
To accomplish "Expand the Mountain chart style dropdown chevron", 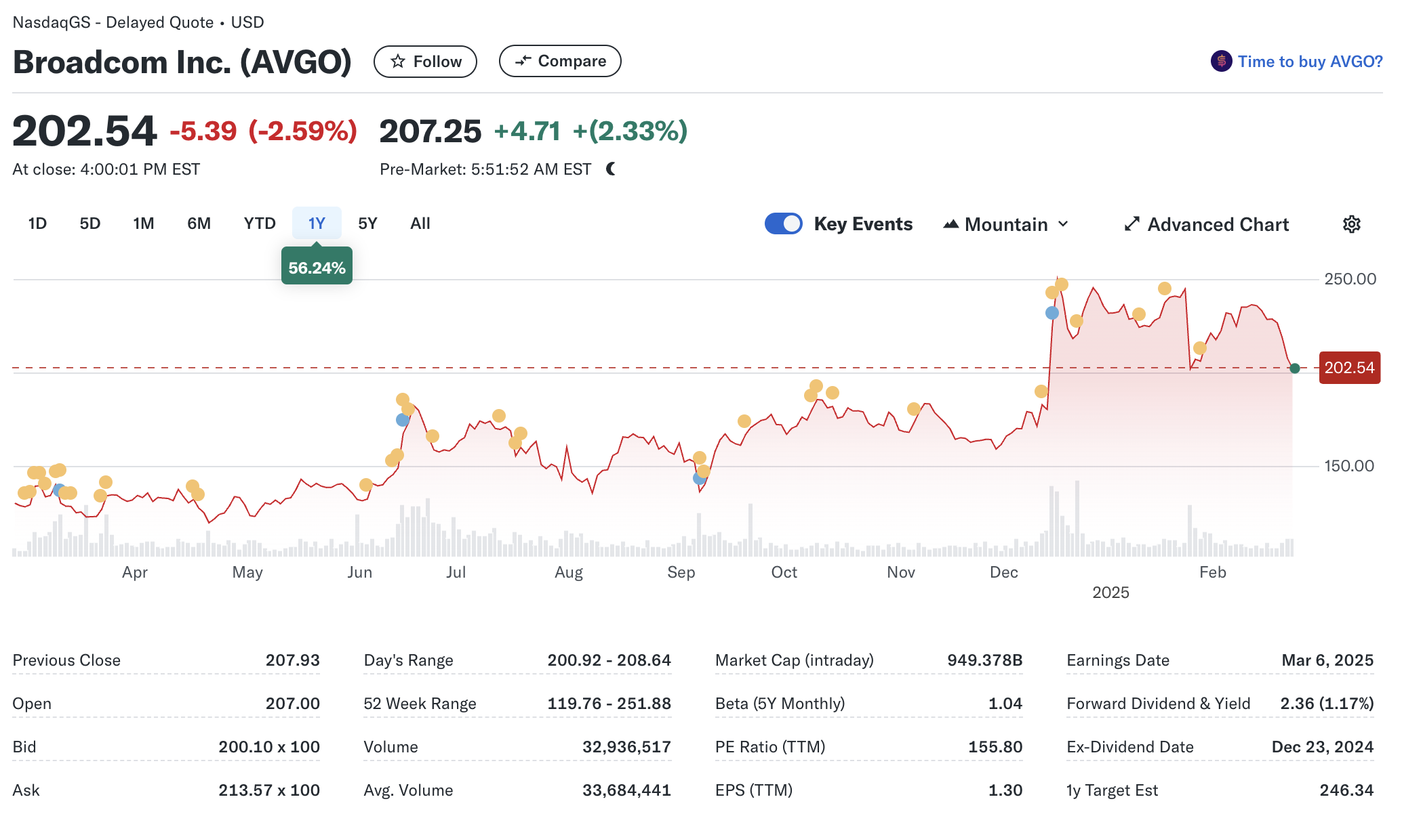I will (1063, 224).
